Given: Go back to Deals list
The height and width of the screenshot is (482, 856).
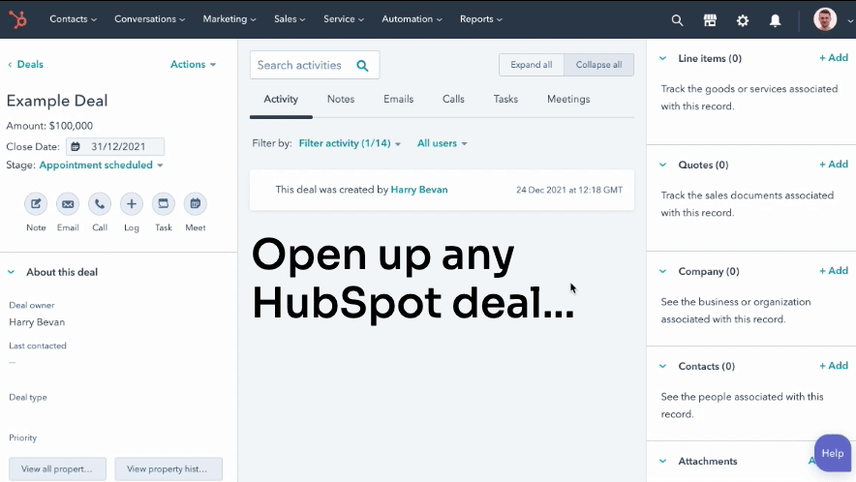Looking at the screenshot, I should pyautogui.click(x=30, y=65).
